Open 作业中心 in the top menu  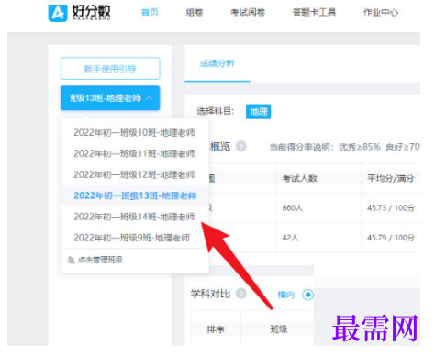pos(381,12)
